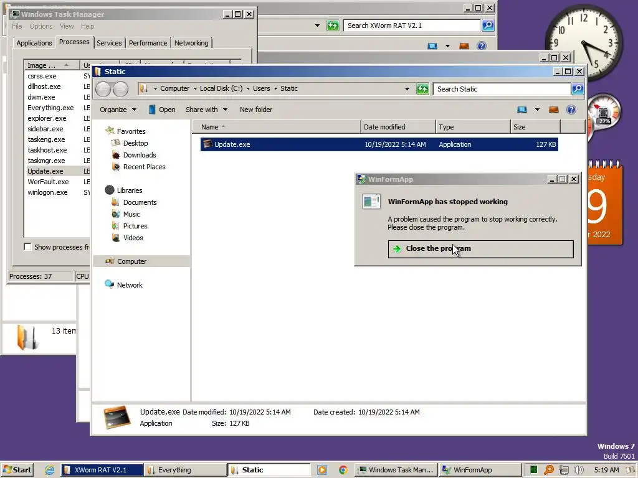The height and width of the screenshot is (478, 638).
Task: Click volume speaker icon in system tray
Action: coord(578,470)
